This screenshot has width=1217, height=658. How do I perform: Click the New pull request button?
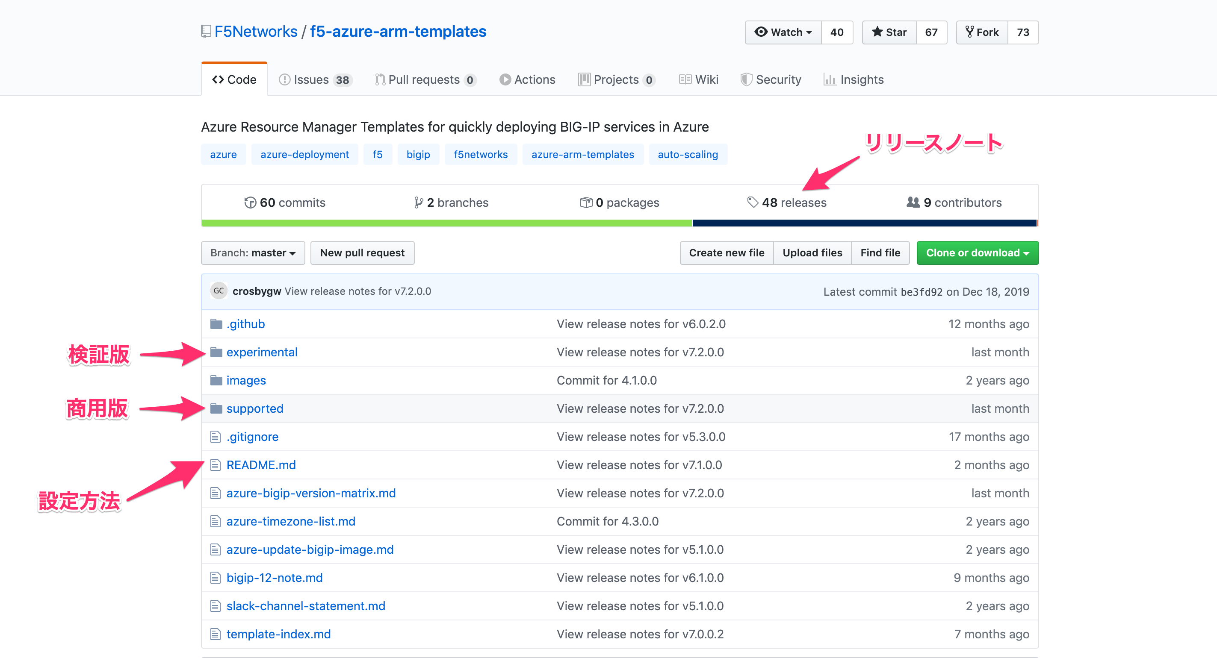click(x=362, y=253)
